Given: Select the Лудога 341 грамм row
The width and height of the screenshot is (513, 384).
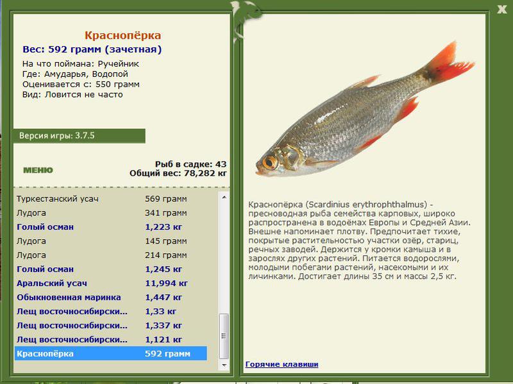Looking at the screenshot, I should pyautogui.click(x=110, y=213).
